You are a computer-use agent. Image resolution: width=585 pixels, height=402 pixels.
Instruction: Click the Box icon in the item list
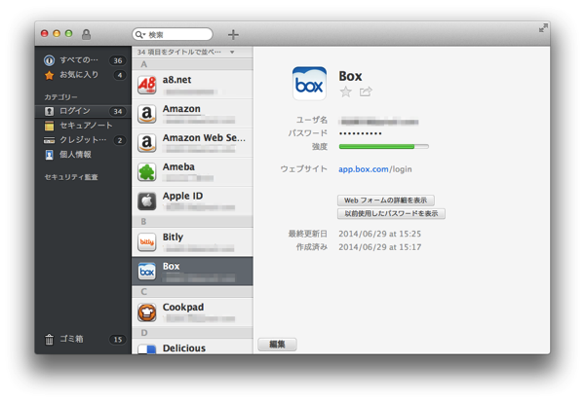(x=147, y=272)
